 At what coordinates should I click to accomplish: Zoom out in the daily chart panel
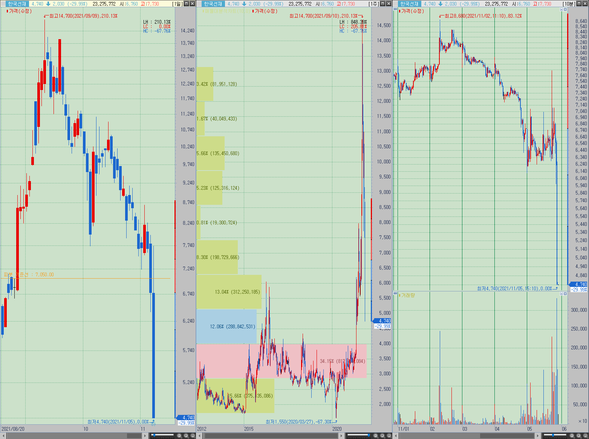point(179,436)
